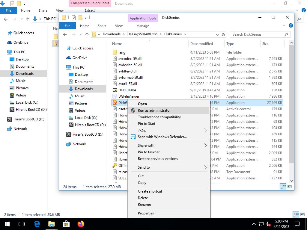Select the lang folder in file list
The width and height of the screenshot is (307, 230).
pyautogui.click(x=122, y=52)
